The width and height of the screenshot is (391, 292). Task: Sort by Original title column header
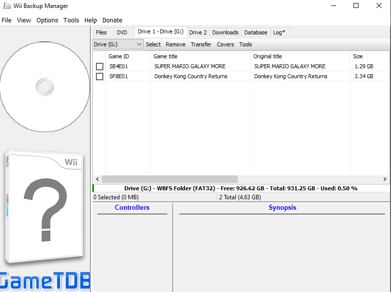300,56
